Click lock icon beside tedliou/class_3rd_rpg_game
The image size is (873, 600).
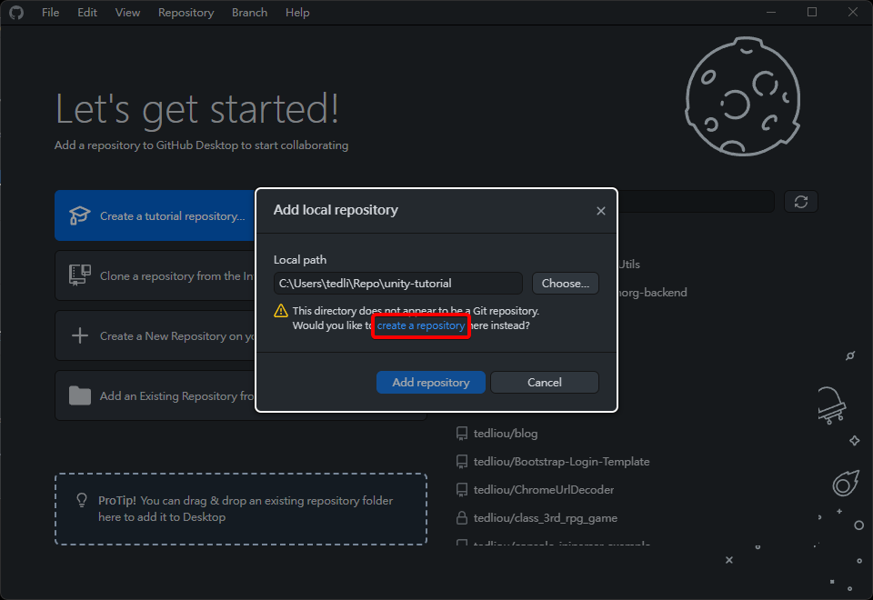pyautogui.click(x=462, y=518)
